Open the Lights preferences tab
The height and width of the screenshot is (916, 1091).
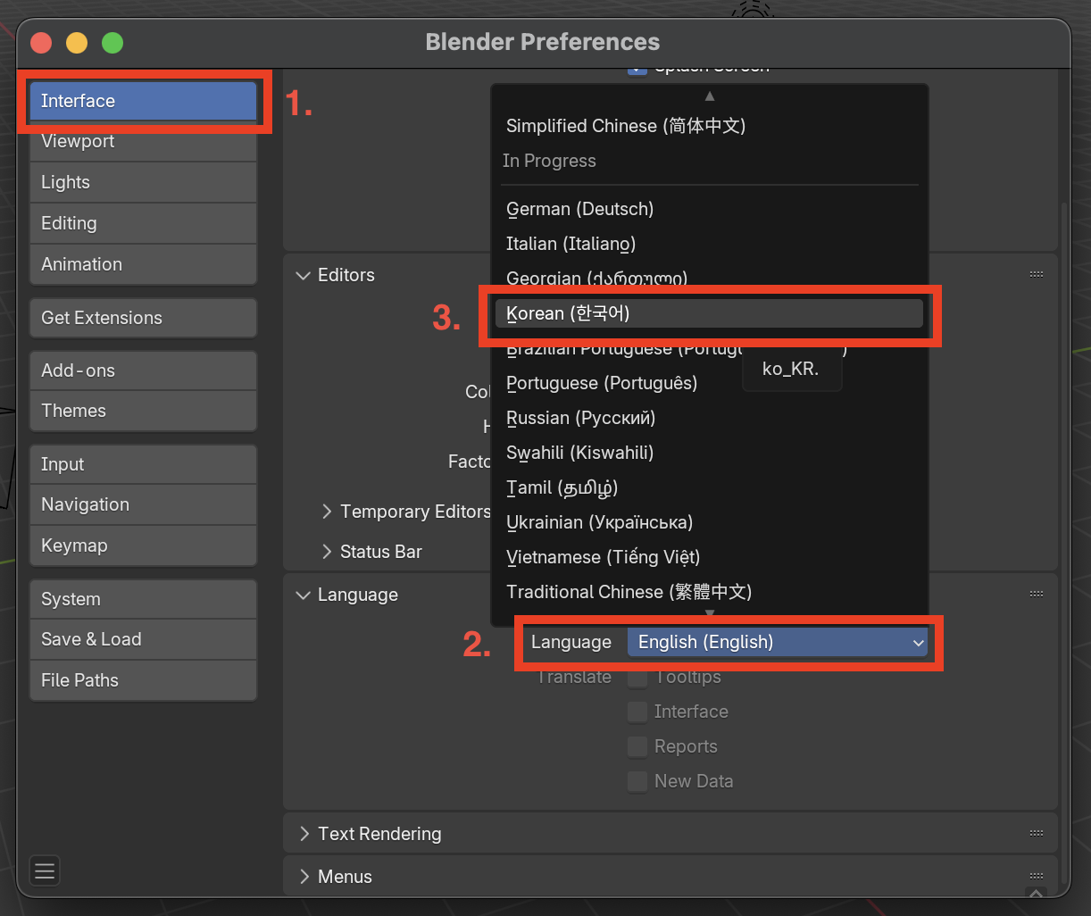coord(143,182)
